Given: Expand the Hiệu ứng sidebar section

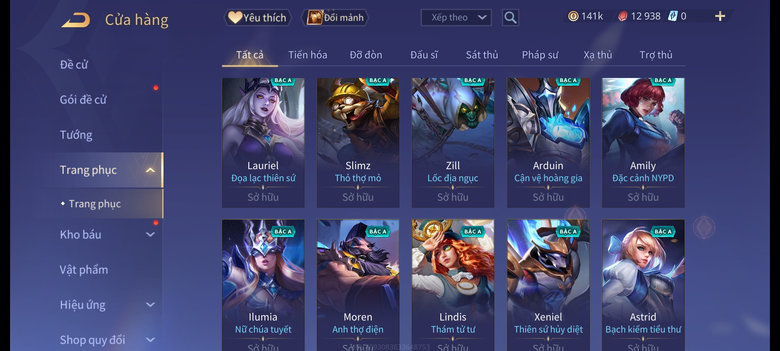Looking at the screenshot, I should [x=150, y=305].
